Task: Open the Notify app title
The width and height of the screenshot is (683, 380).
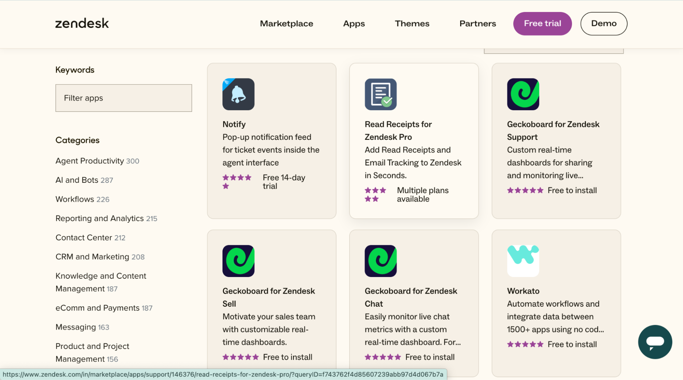Action: (234, 124)
